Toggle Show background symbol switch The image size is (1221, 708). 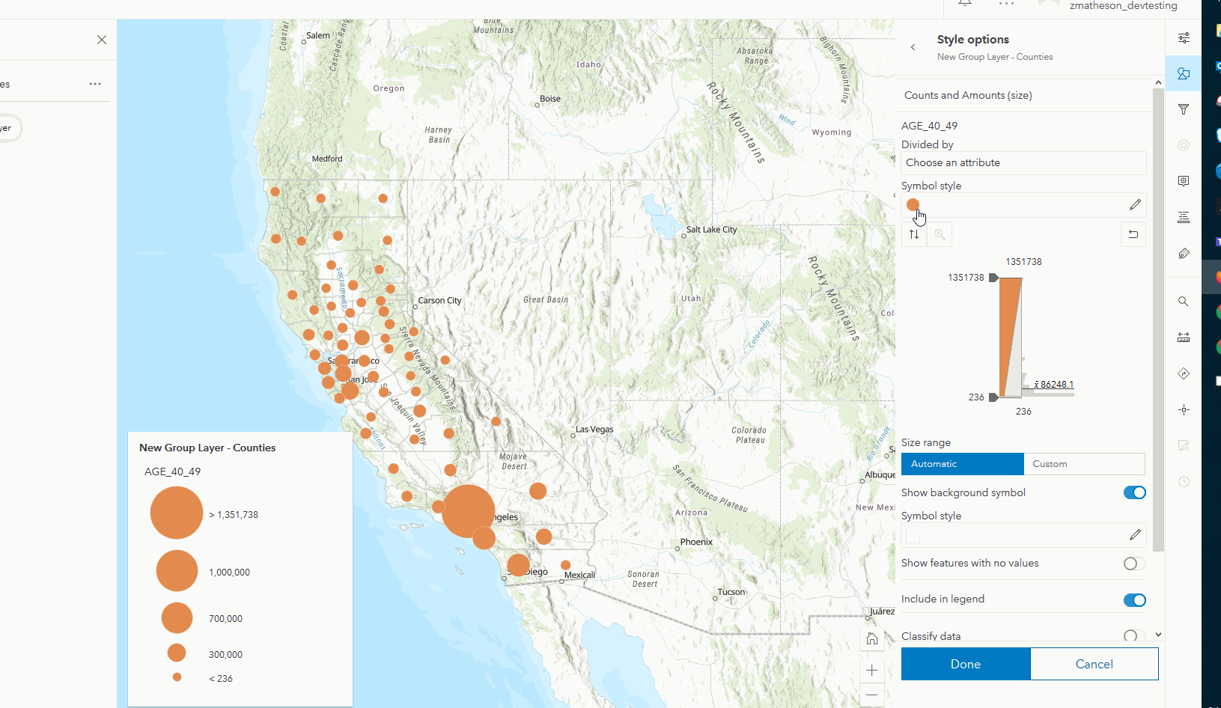[1134, 492]
